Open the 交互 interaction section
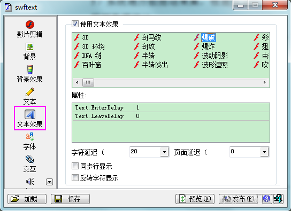 coord(30,164)
